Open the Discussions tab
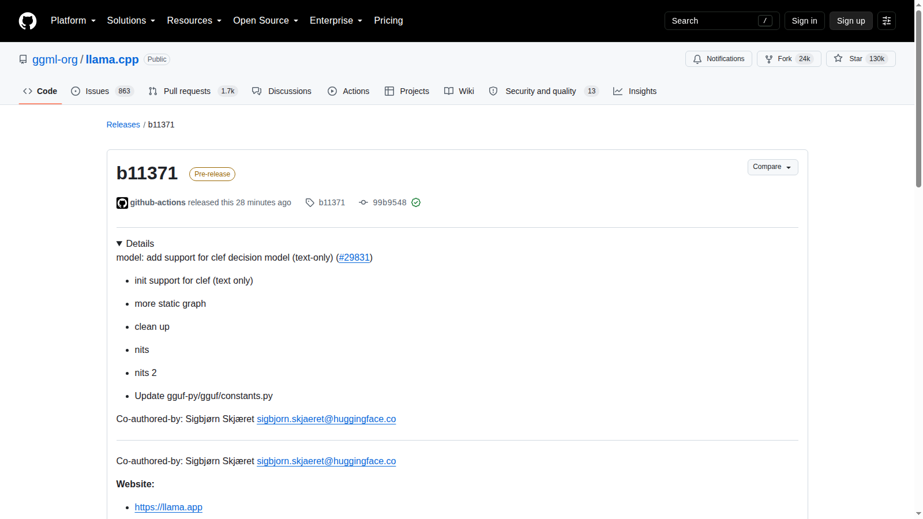 (x=282, y=91)
